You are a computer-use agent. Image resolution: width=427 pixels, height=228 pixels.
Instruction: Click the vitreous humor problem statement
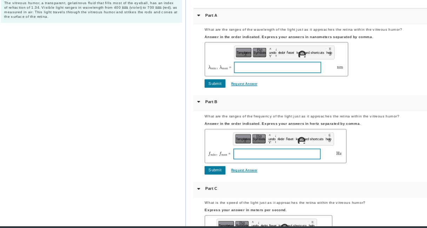(91, 10)
